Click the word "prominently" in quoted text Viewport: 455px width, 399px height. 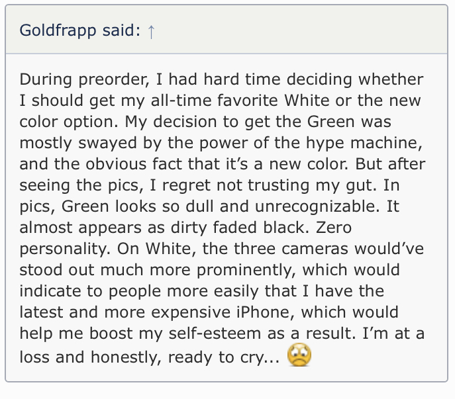coord(246,270)
